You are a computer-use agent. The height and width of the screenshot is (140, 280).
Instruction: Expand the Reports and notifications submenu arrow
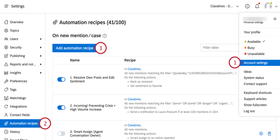point(41,64)
